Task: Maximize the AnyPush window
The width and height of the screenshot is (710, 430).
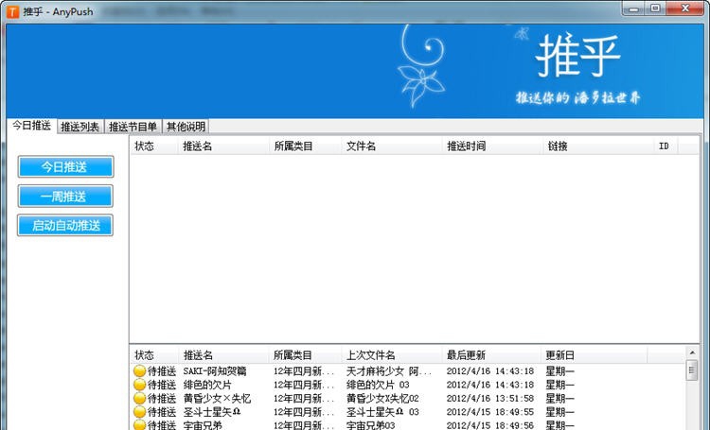Action: pyautogui.click(x=655, y=9)
